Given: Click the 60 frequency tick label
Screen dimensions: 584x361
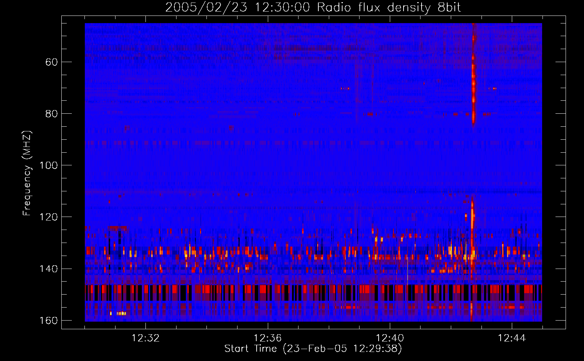Looking at the screenshot, I should (52, 62).
